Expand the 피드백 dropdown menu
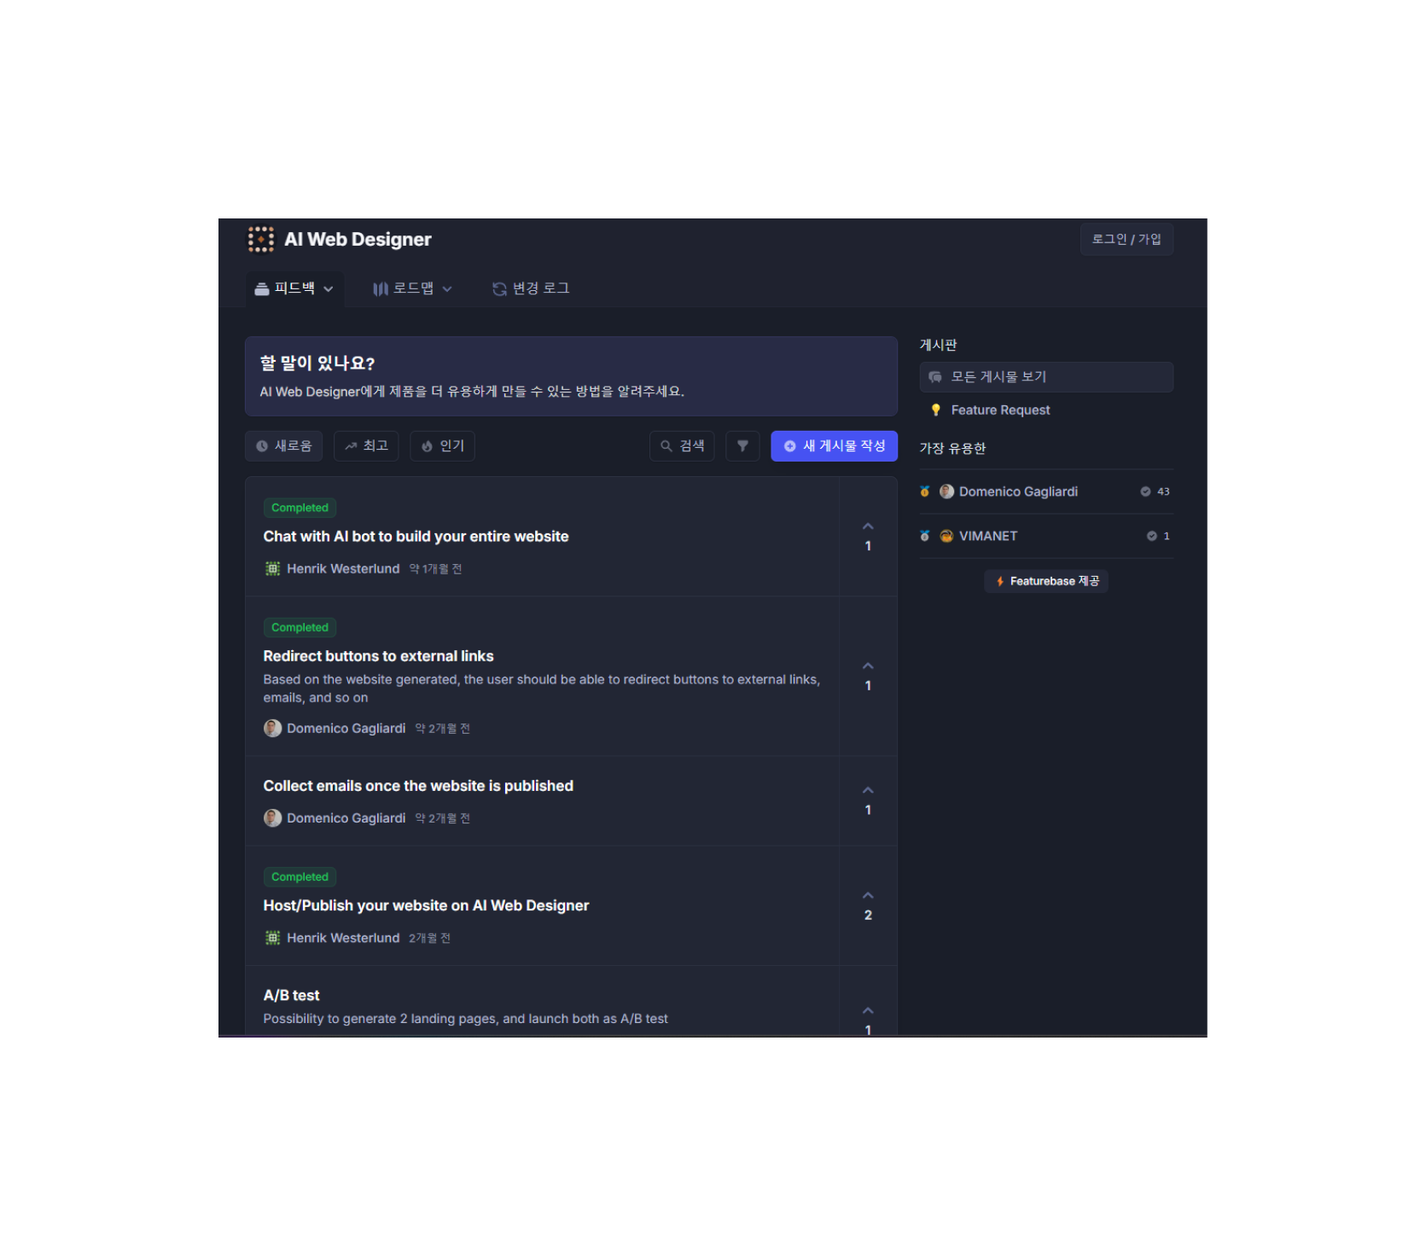This screenshot has width=1426, height=1256. [294, 289]
